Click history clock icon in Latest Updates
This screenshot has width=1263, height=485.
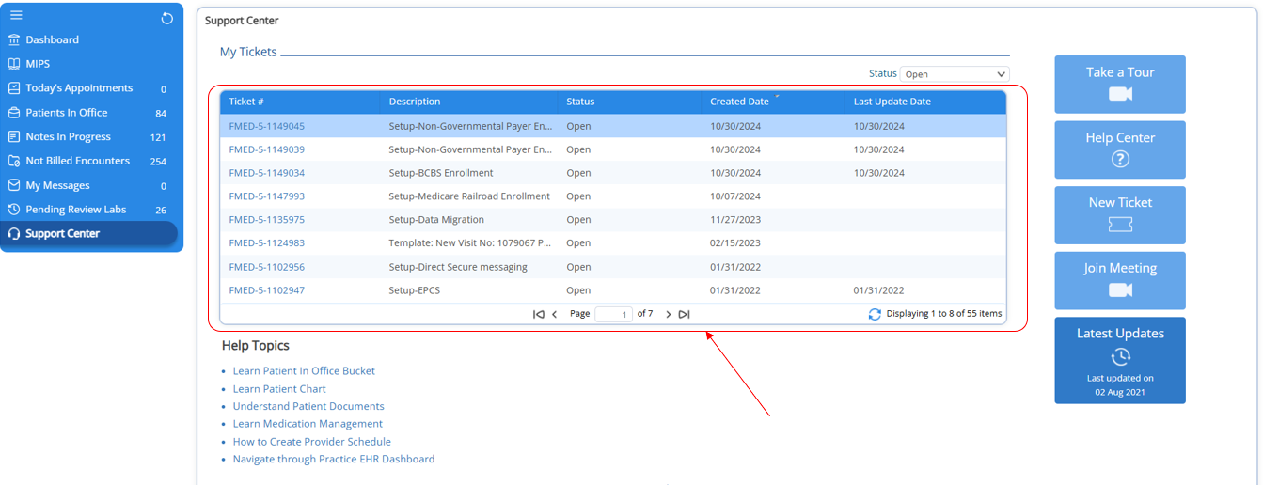pyautogui.click(x=1120, y=356)
